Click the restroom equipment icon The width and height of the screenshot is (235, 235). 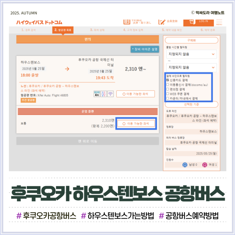[x=103, y=94]
